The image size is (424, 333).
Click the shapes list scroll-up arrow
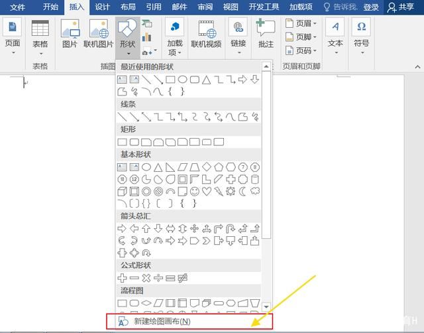coord(266,66)
